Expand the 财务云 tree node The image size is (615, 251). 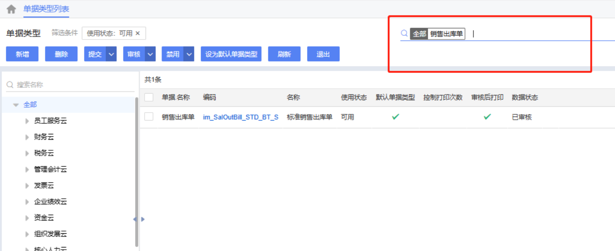click(x=27, y=137)
